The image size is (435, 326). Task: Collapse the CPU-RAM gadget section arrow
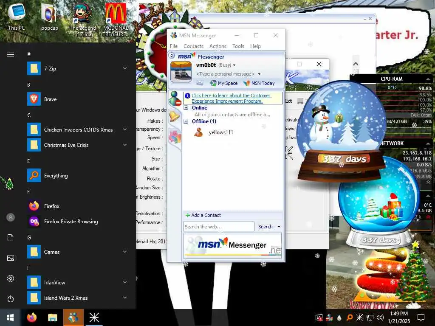(428, 79)
